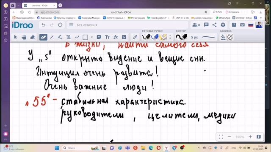The image size is (271, 152).
Task: Open the iDroo hamburger menu
Action: point(71,25)
